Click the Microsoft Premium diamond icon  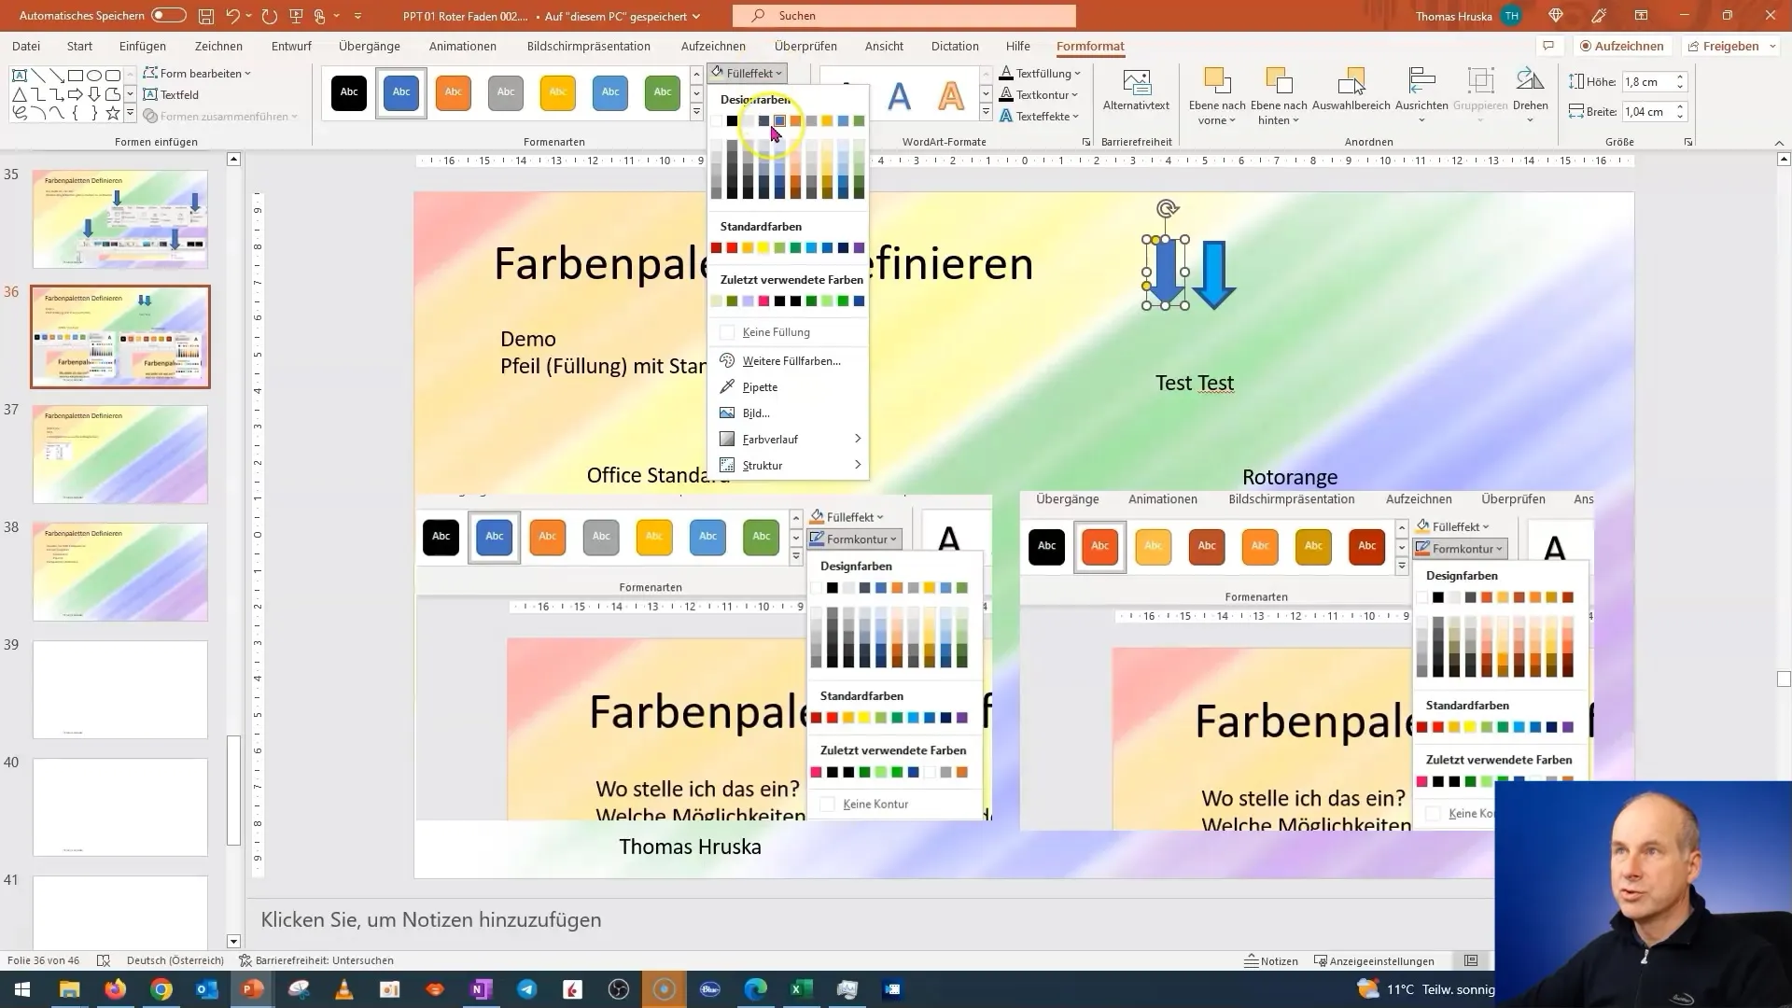(x=1555, y=16)
